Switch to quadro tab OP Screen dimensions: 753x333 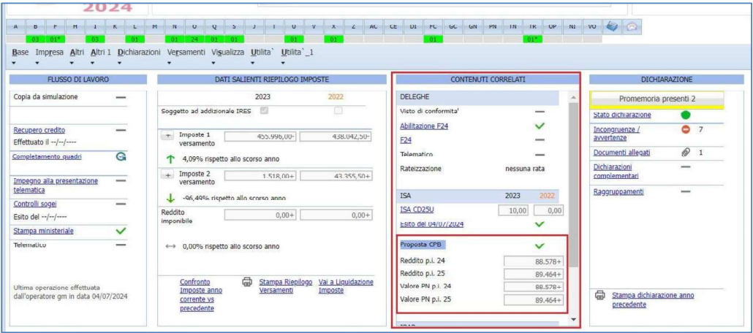coord(552,27)
